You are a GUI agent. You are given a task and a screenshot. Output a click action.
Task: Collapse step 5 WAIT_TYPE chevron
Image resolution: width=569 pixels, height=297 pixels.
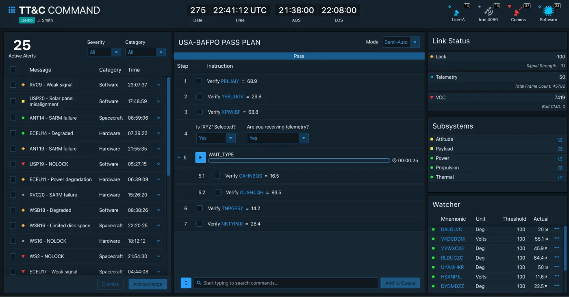[179, 157]
